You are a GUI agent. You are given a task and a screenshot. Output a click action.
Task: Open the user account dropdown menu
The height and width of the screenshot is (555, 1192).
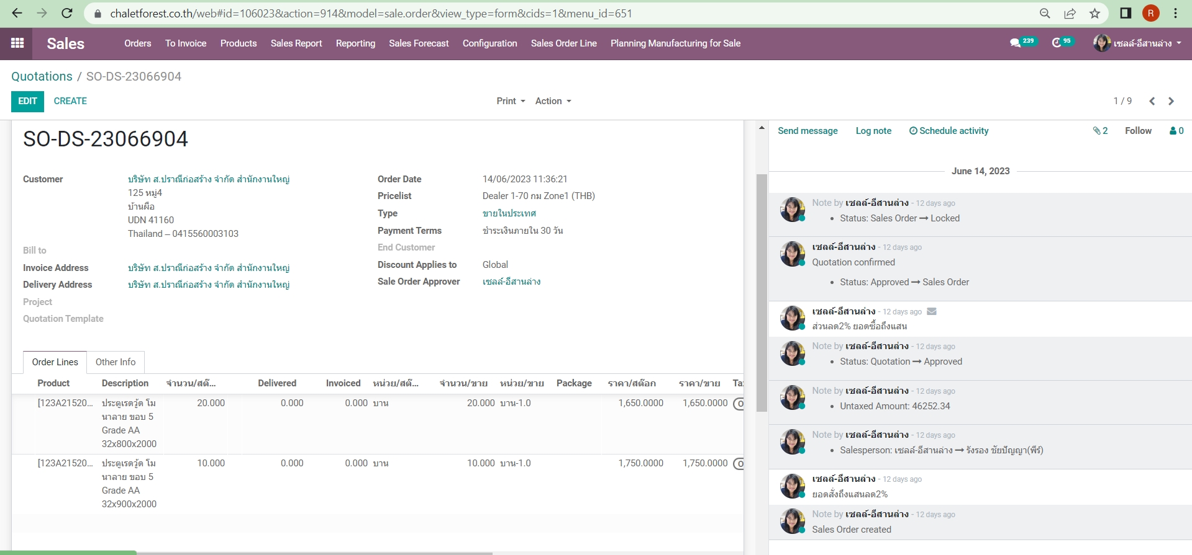(x=1137, y=43)
